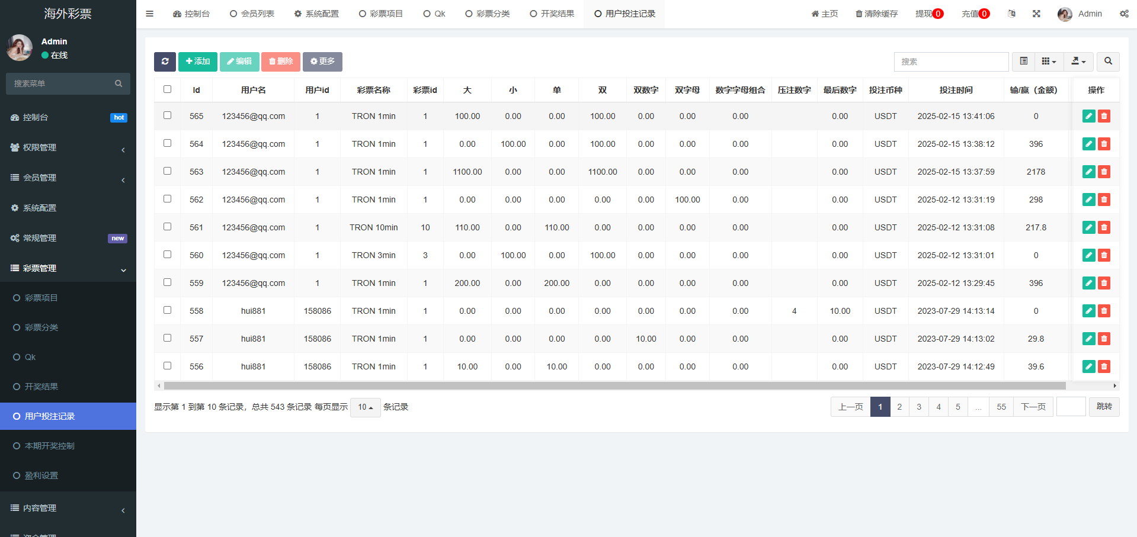Screen dimensions: 1137x537
Task: Toggle fullscreen mode icon in header
Action: point(1036,14)
